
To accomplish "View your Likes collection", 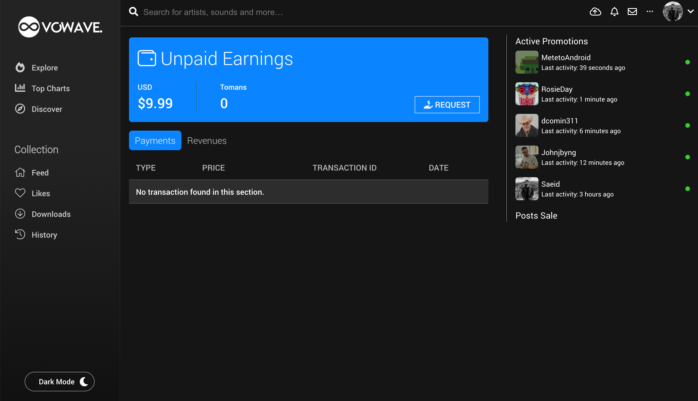I will pos(41,193).
